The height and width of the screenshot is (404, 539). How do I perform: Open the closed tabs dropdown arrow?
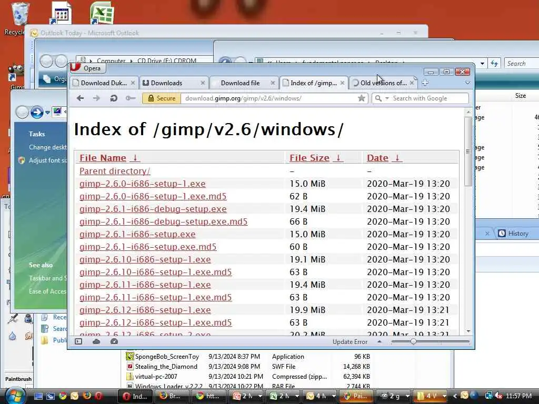tap(467, 83)
